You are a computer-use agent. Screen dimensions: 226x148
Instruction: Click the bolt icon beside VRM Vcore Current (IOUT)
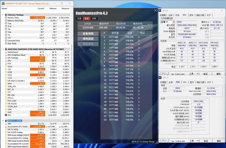coord(6,141)
